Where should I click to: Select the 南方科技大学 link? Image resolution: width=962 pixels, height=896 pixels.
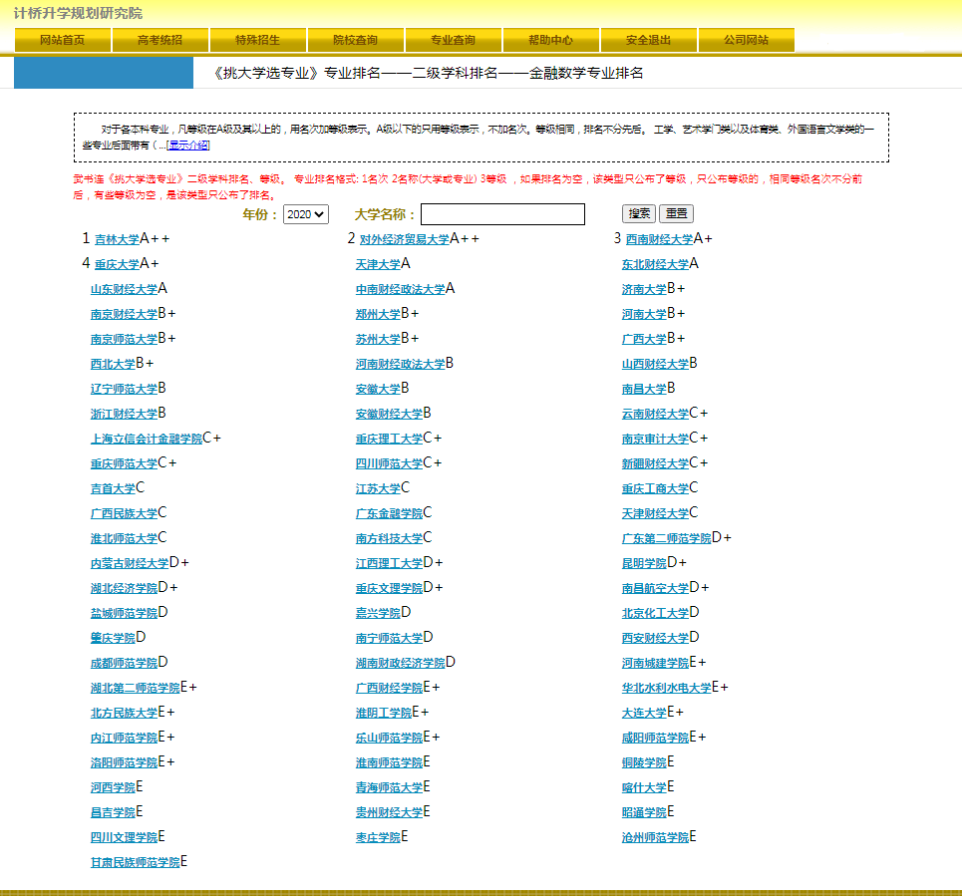(x=389, y=539)
